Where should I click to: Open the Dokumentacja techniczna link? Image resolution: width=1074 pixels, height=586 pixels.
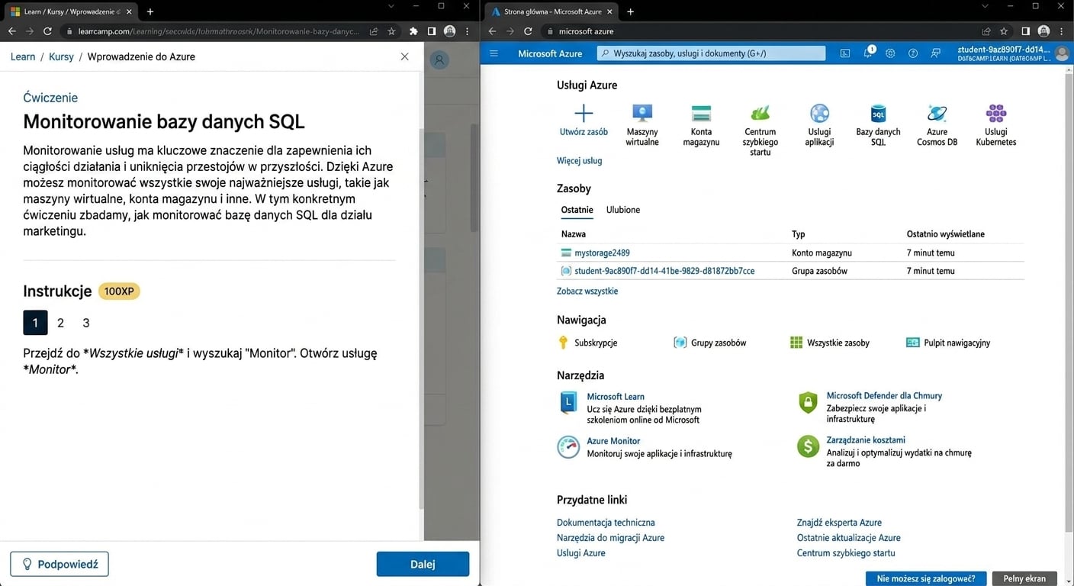click(x=606, y=523)
